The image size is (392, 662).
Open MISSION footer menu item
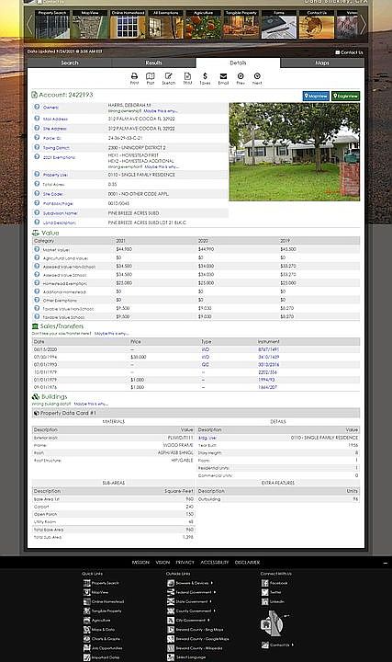click(x=140, y=563)
